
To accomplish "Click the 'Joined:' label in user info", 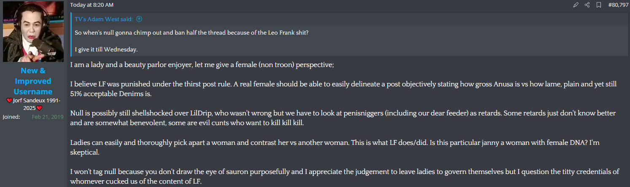I will coord(11,117).
